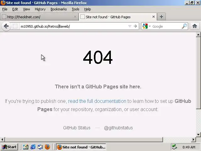Click the vertical scrollbar thumb

(x=198, y=73)
